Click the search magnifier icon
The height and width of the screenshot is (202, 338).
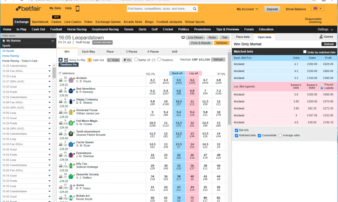point(194,9)
